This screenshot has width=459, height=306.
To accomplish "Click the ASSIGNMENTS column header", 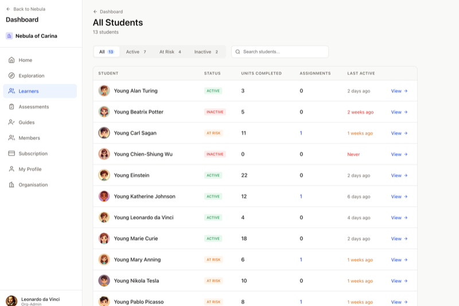I will [315, 73].
